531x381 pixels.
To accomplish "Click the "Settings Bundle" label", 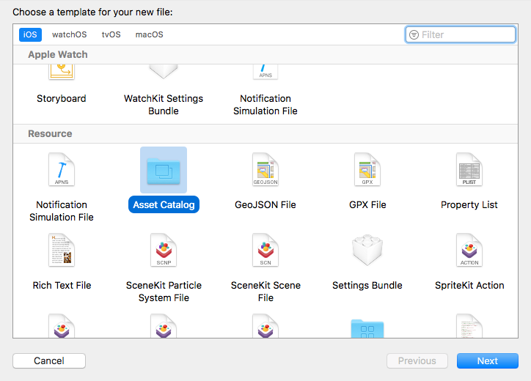I will 367,285.
